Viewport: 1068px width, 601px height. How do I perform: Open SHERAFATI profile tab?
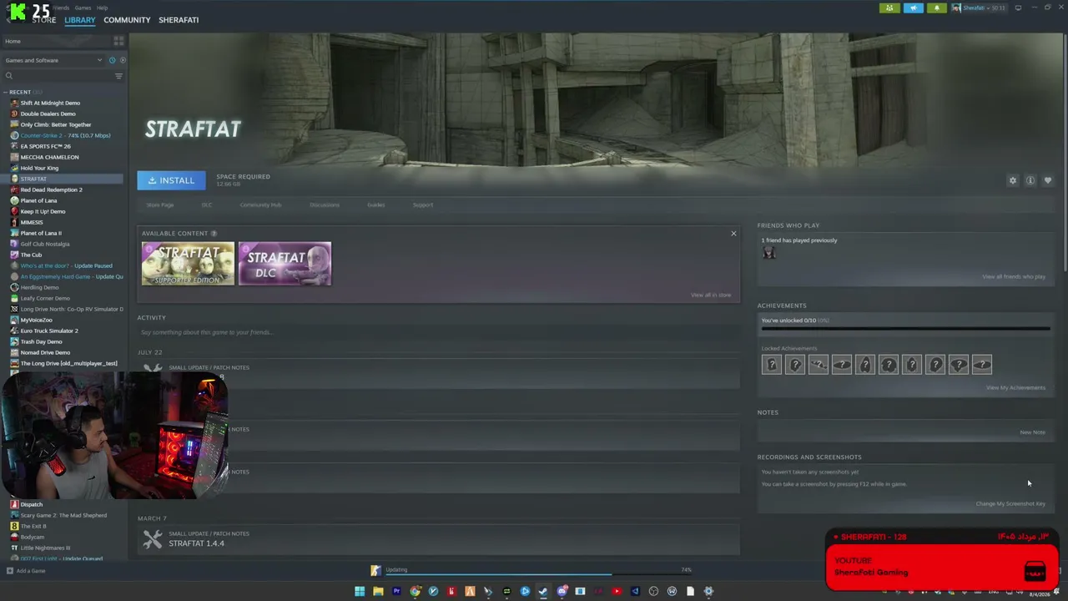179,20
